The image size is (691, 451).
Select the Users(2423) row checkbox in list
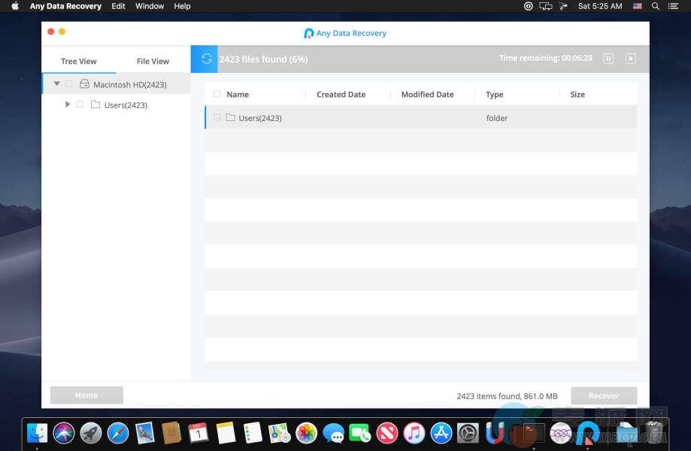(x=217, y=117)
